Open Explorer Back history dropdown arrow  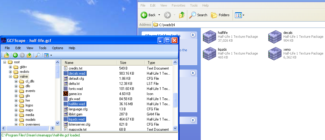(x=159, y=15)
